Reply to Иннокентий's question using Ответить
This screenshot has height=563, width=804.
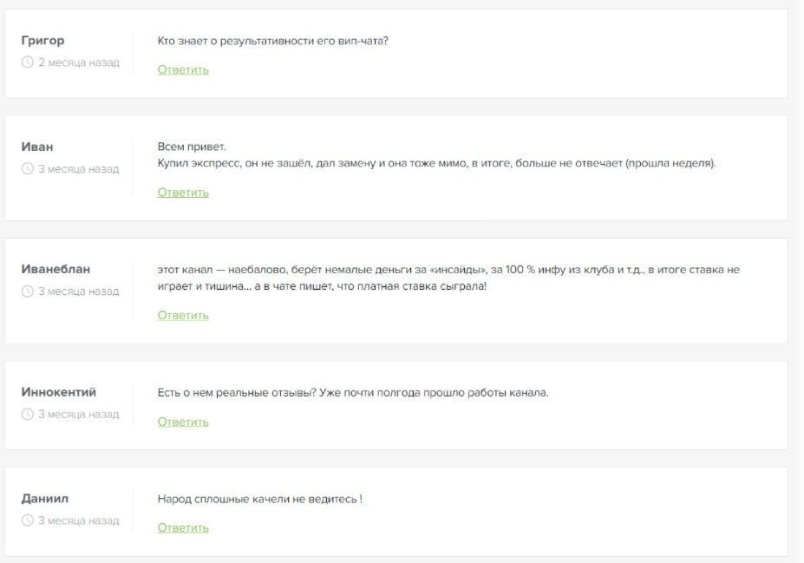tap(183, 422)
